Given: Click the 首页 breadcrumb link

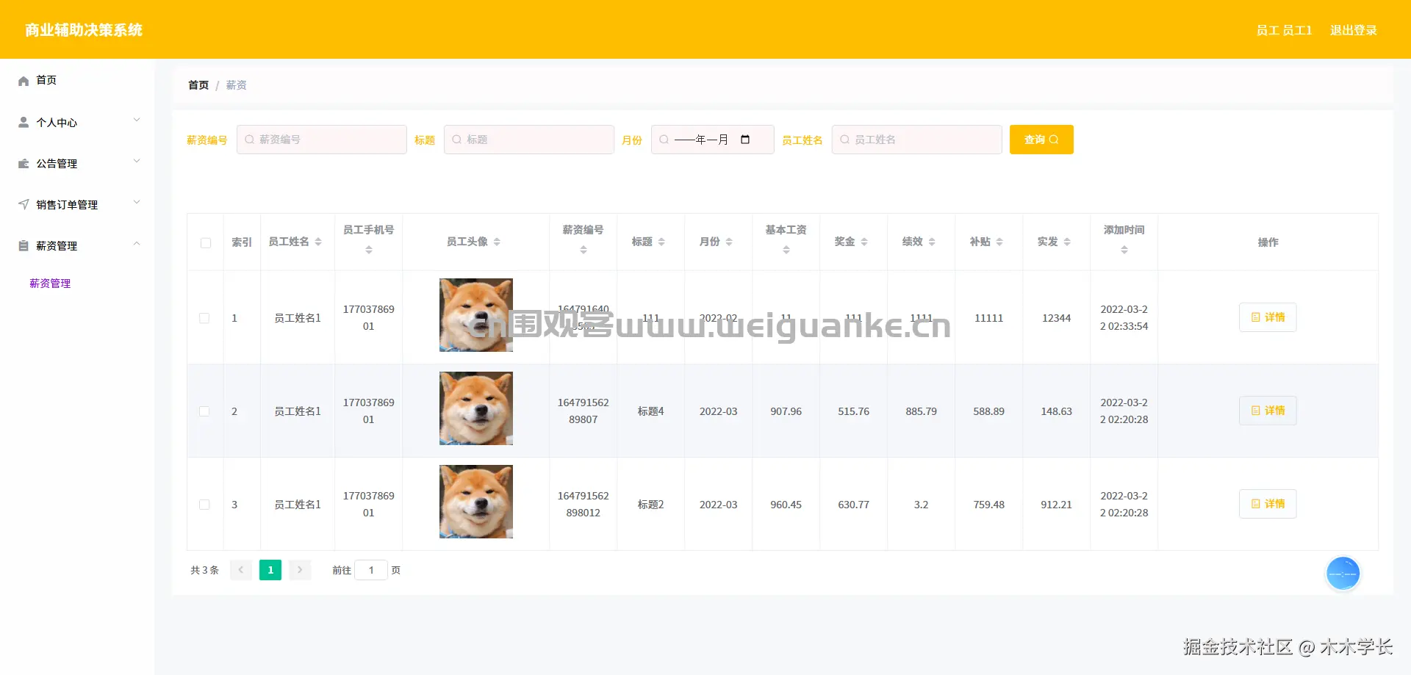Looking at the screenshot, I should click(x=198, y=85).
